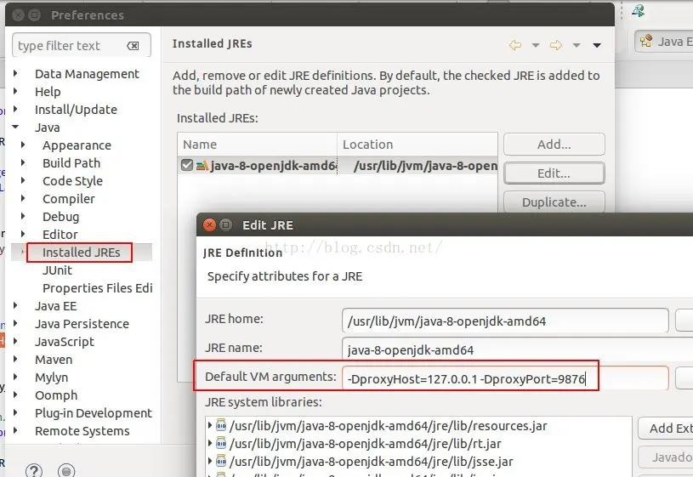Image resolution: width=693 pixels, height=477 pixels.
Task: Open the view menu dropdown triangle
Action: [597, 45]
